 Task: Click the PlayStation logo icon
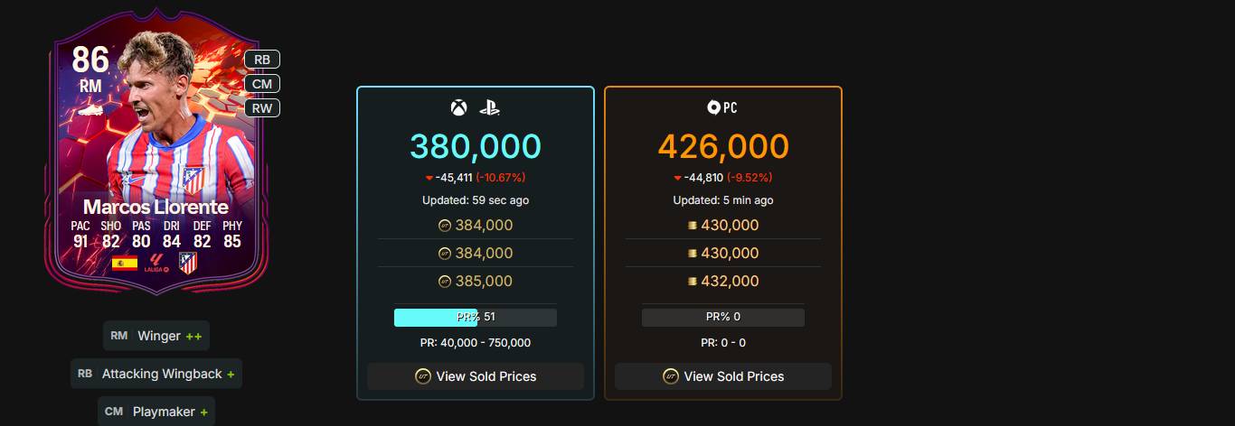coord(490,108)
